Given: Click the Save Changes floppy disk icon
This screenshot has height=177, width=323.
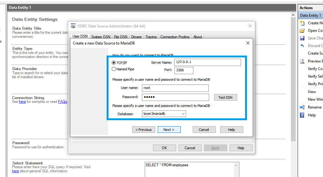Looking at the screenshot, I should [x=302, y=38].
